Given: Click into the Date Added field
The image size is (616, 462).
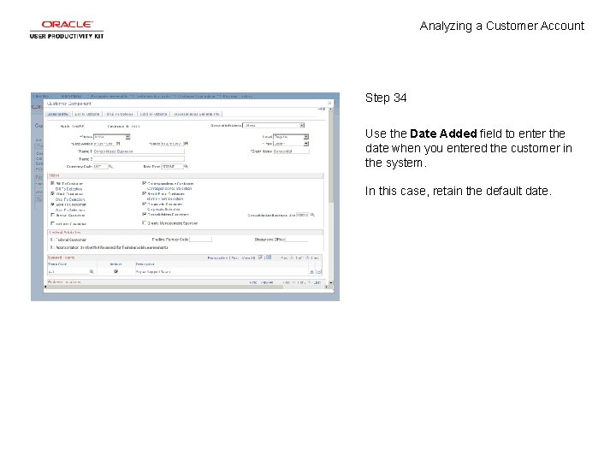Looking at the screenshot, I should (104, 144).
